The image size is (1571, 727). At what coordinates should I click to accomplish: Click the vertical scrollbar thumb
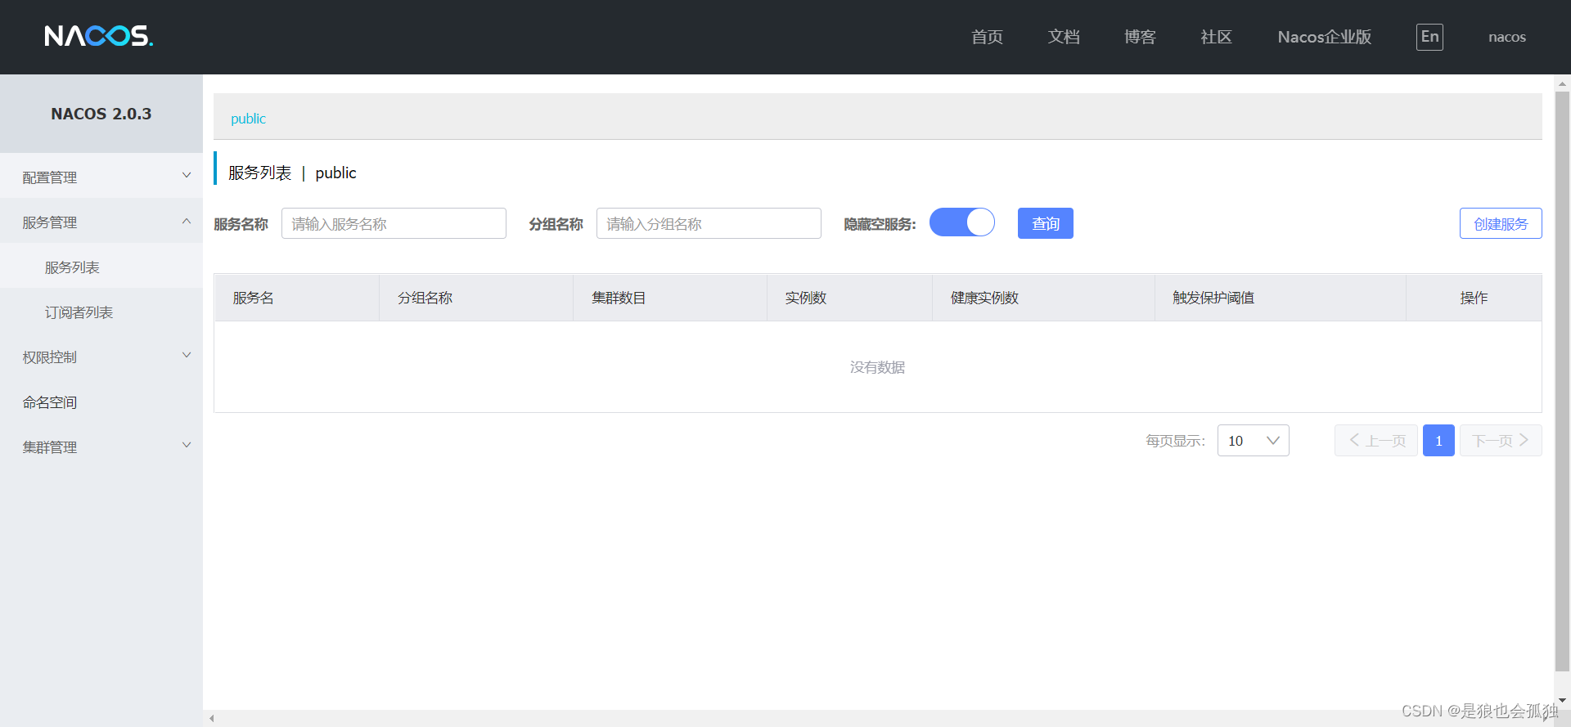pyautogui.click(x=1562, y=380)
